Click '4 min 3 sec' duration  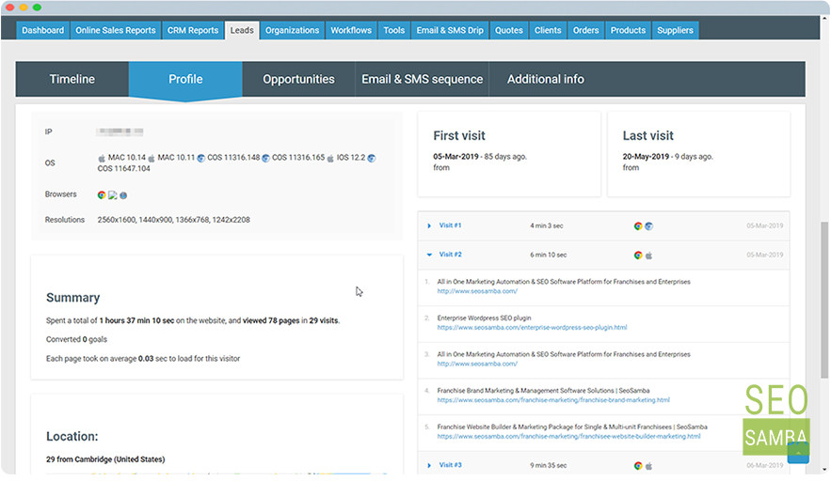click(x=547, y=226)
